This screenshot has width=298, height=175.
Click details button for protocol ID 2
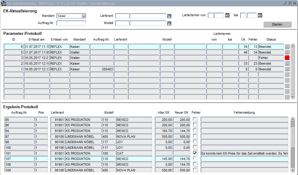click(287, 63)
